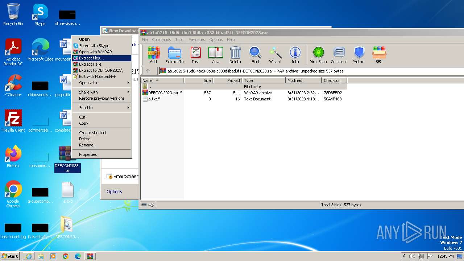Click the WinRAR taskbar button
The height and width of the screenshot is (261, 464).
point(90,256)
